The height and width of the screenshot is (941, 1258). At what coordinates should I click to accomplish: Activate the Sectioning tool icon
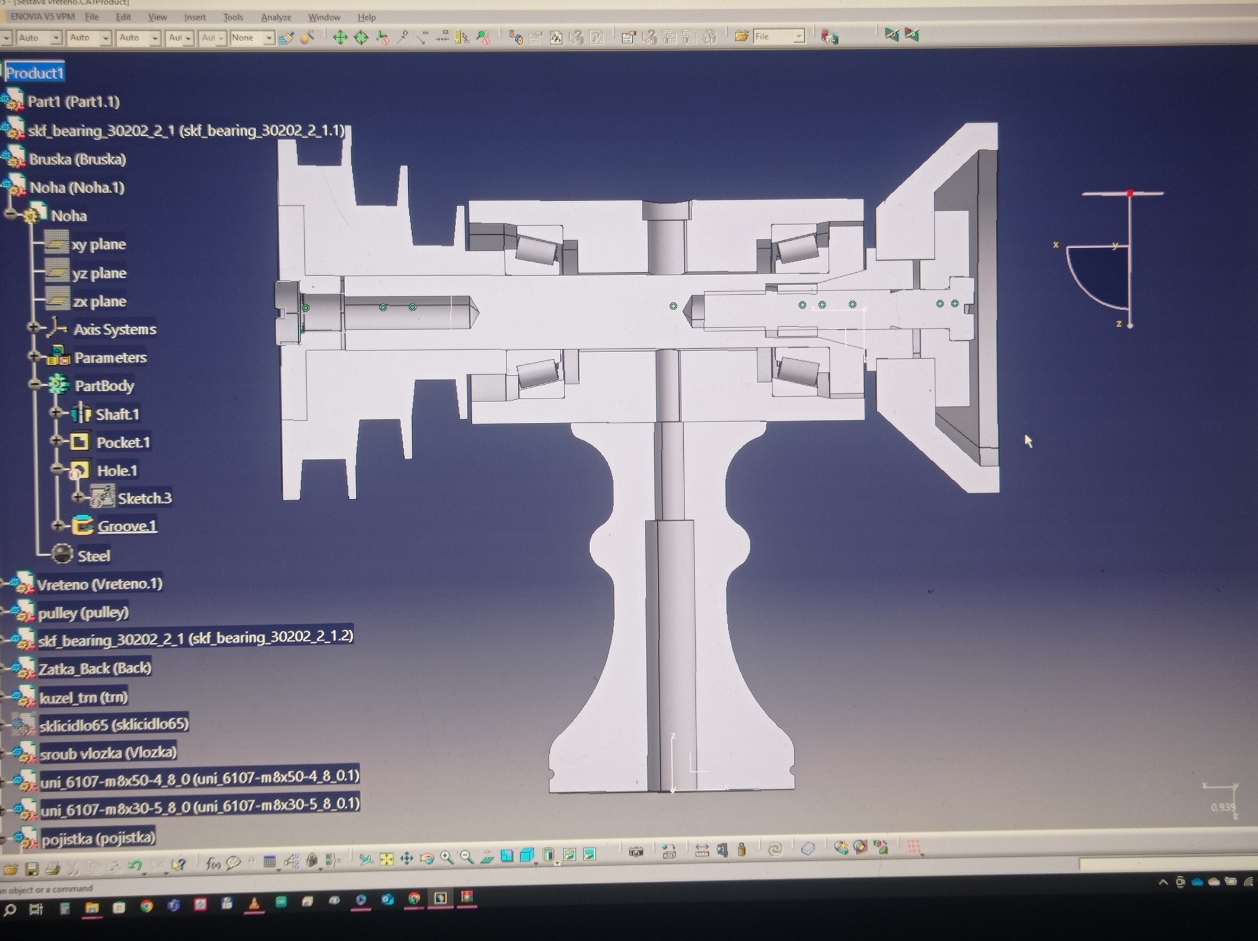pyautogui.click(x=860, y=847)
